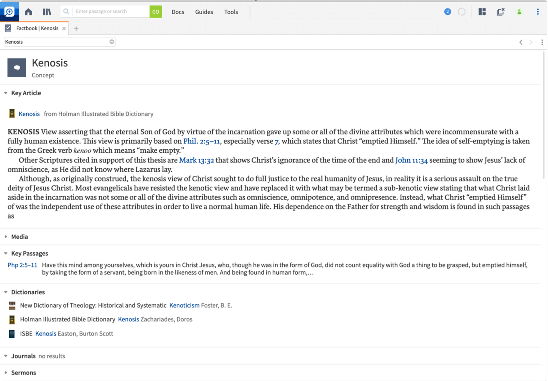548x381 pixels.
Task: Expand the Media section
Action: pos(6,237)
